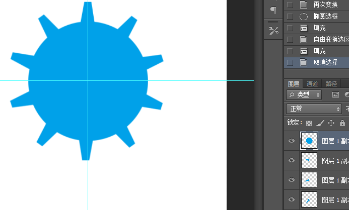Image resolution: width=349 pixels, height=210 pixels.
Task: Click the document icon of 再次变换 step
Action: 304,5
